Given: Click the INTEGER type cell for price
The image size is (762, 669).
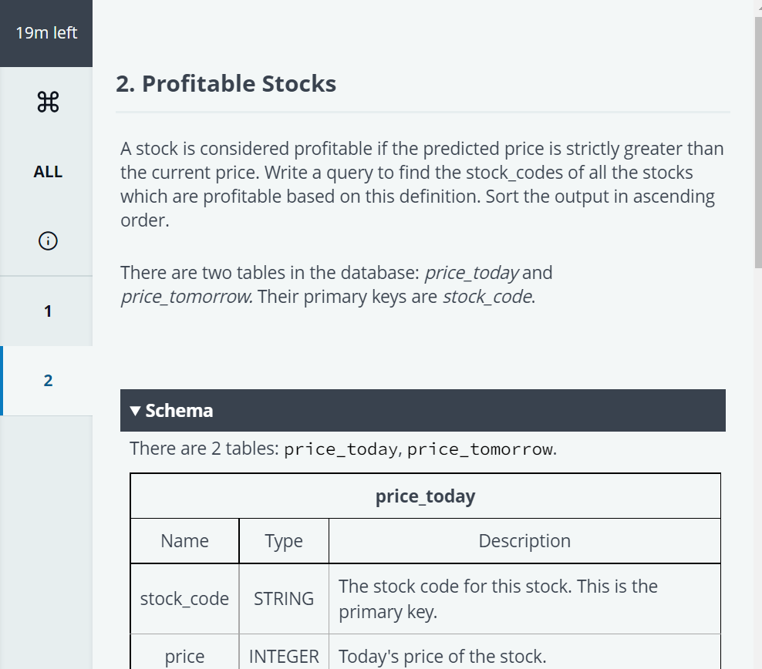Looking at the screenshot, I should (283, 656).
